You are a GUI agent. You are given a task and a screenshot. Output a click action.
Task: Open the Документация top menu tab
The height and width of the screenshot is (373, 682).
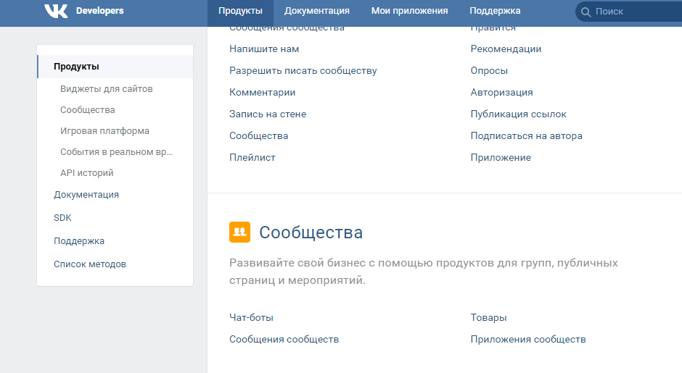pyautogui.click(x=317, y=11)
